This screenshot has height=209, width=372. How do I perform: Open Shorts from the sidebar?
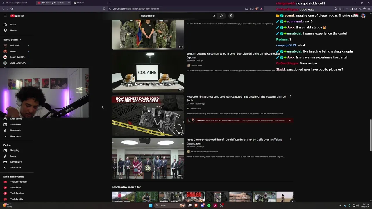coord(13,30)
